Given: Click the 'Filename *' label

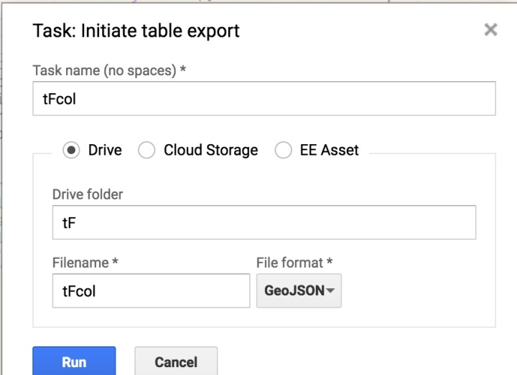Looking at the screenshot, I should 85,262.
